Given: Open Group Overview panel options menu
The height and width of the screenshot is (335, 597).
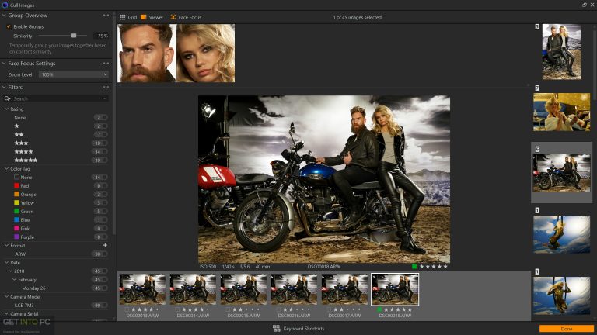Looking at the screenshot, I should click(106, 15).
